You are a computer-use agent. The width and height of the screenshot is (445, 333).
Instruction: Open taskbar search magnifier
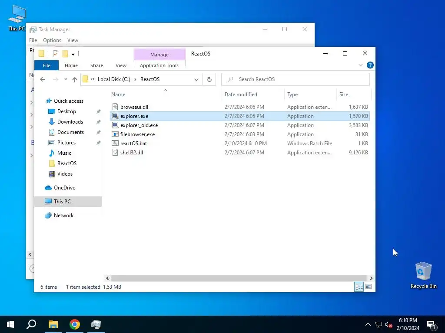click(x=31, y=324)
